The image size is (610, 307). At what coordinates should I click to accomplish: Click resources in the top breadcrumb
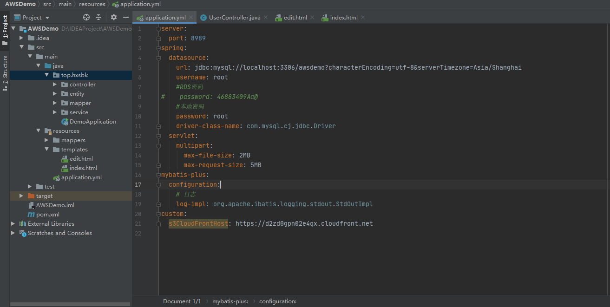click(92, 4)
